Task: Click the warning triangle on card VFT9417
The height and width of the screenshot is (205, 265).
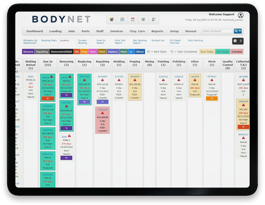Action: 212,80
